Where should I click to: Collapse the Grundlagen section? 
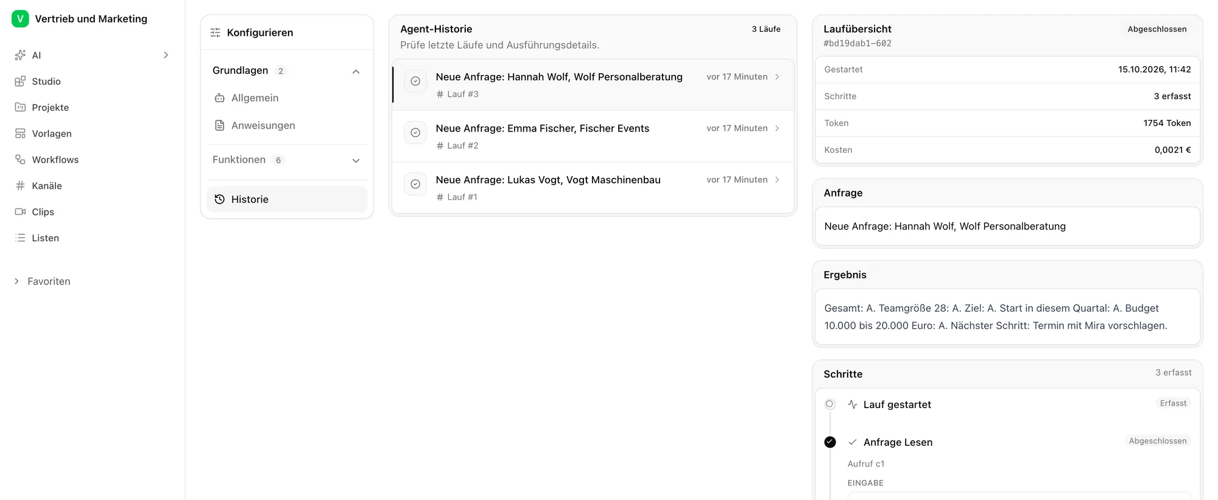coord(356,72)
